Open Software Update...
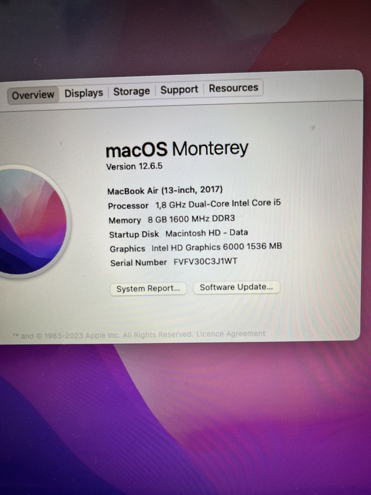This screenshot has height=495, width=371. tap(236, 287)
